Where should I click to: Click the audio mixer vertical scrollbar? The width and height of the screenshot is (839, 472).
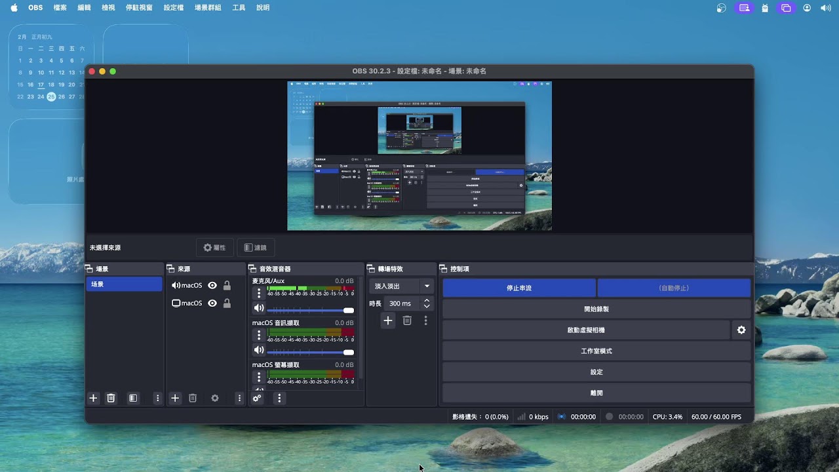[360, 328]
